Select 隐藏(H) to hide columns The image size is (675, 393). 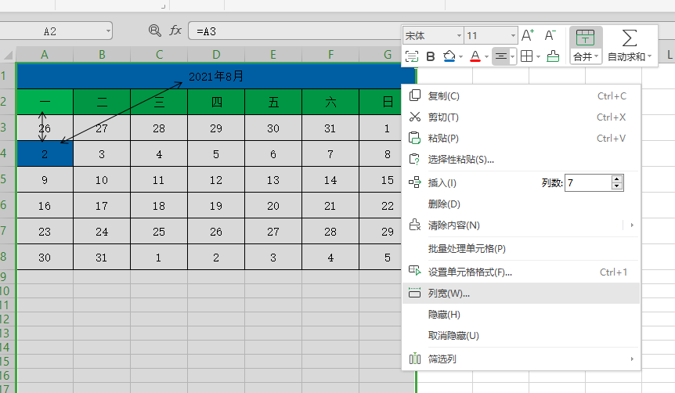tap(521, 314)
